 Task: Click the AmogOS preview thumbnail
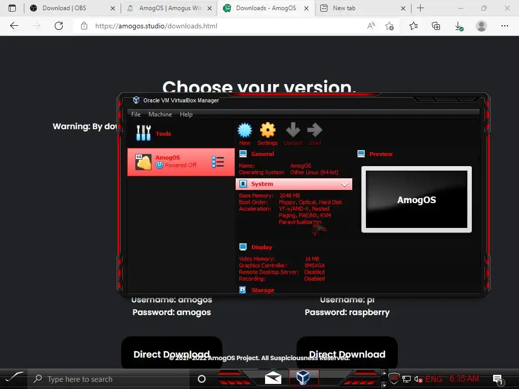[417, 200]
